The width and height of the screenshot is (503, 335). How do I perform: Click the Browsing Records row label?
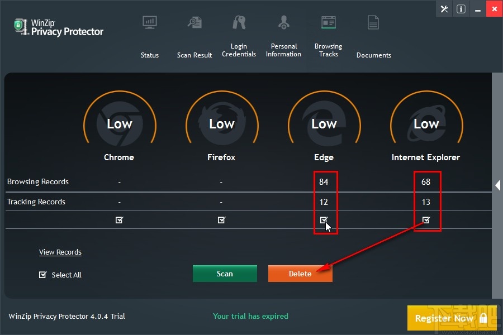click(38, 182)
